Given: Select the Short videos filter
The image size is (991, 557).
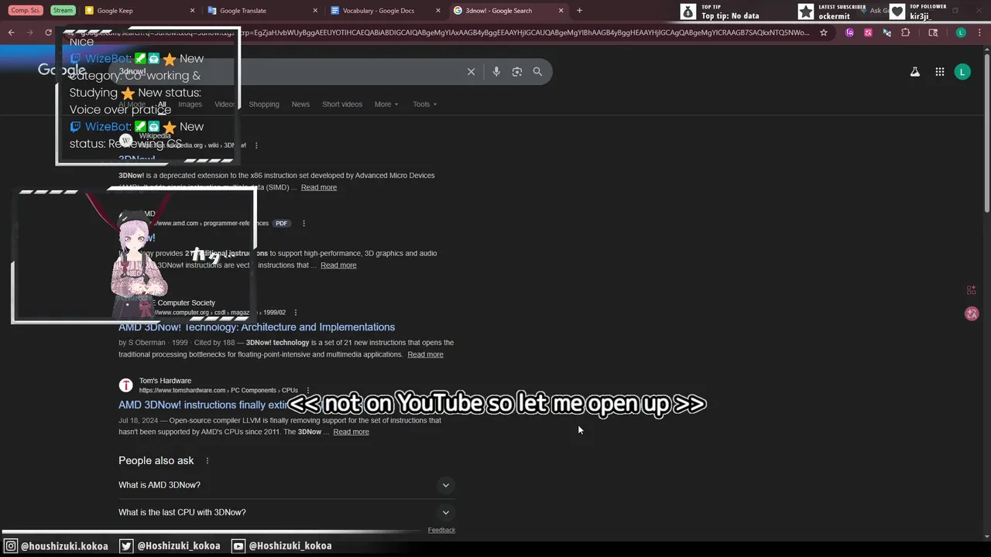Looking at the screenshot, I should (x=342, y=104).
